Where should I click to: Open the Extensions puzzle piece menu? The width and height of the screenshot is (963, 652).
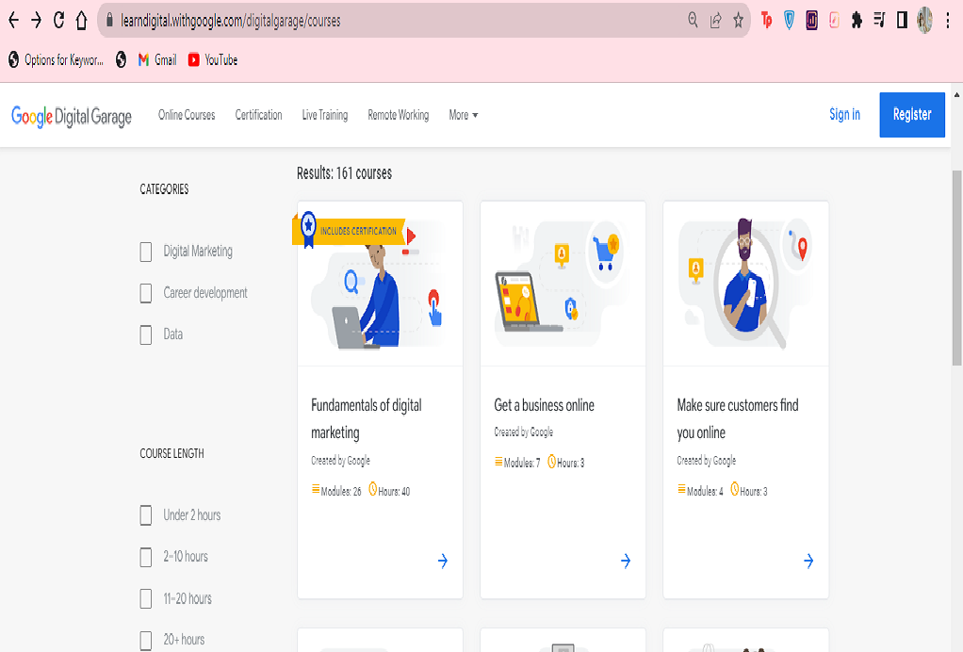click(x=857, y=21)
